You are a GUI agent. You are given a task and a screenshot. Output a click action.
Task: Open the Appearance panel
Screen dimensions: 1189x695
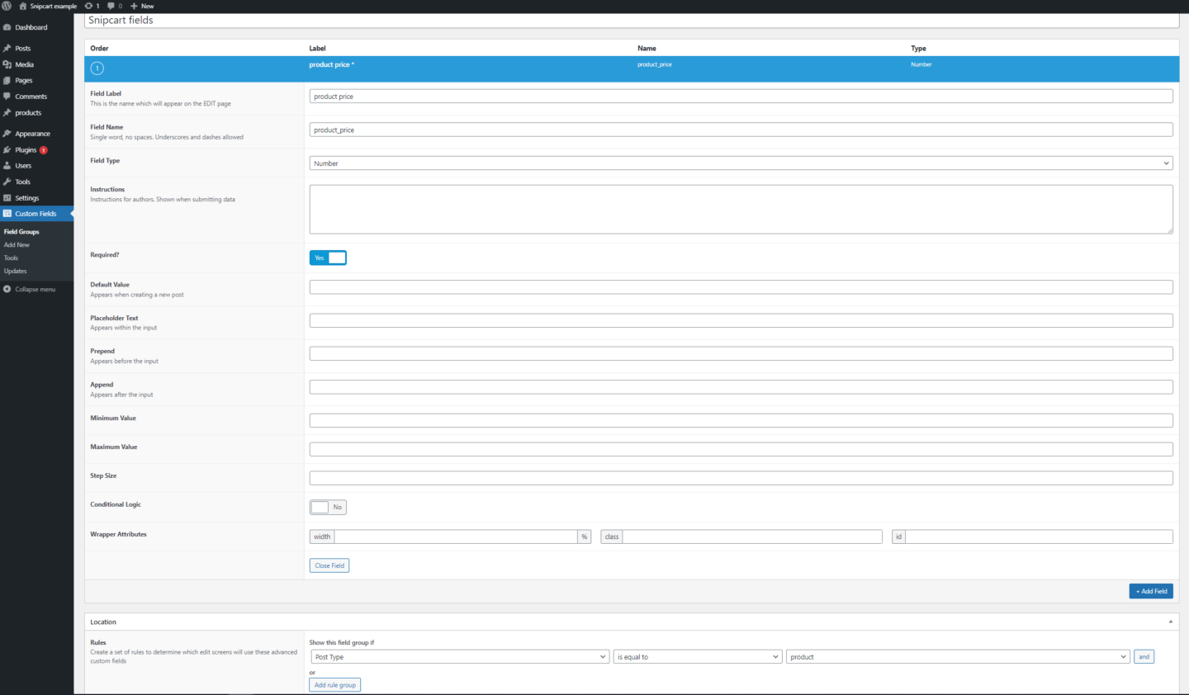(31, 133)
